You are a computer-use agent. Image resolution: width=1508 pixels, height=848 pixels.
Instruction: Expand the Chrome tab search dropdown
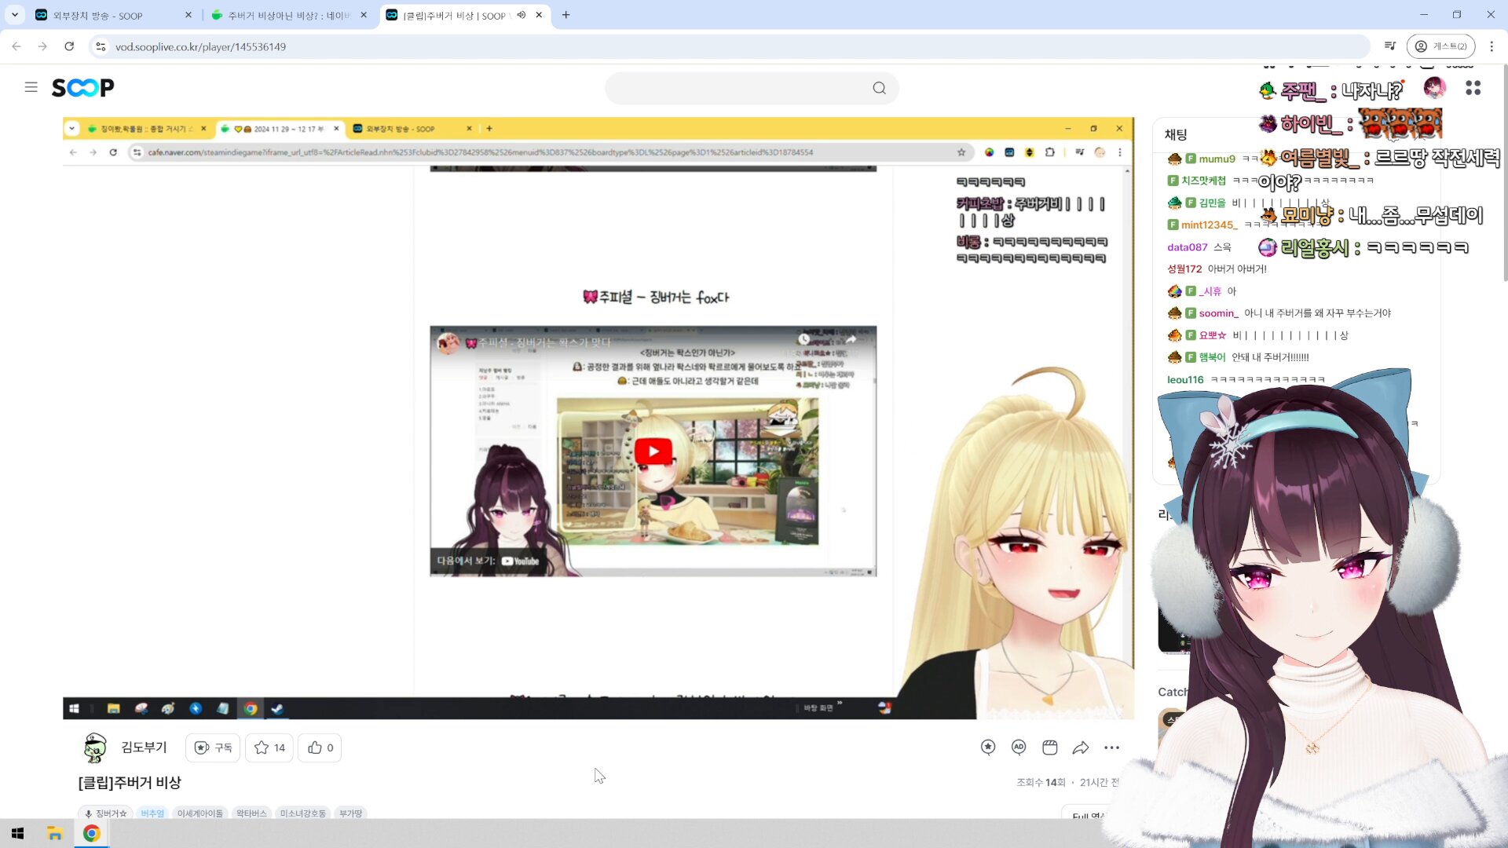14,15
